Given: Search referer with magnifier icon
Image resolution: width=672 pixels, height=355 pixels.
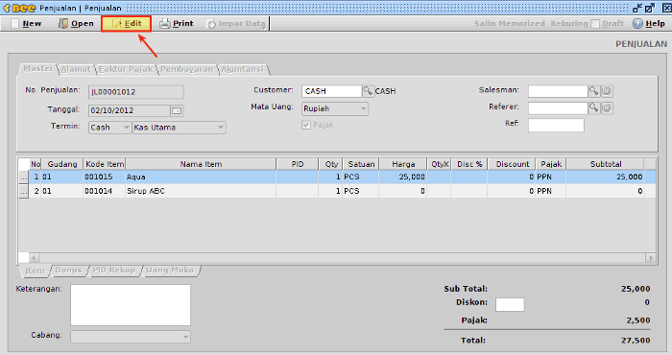Looking at the screenshot, I should pyautogui.click(x=593, y=107).
